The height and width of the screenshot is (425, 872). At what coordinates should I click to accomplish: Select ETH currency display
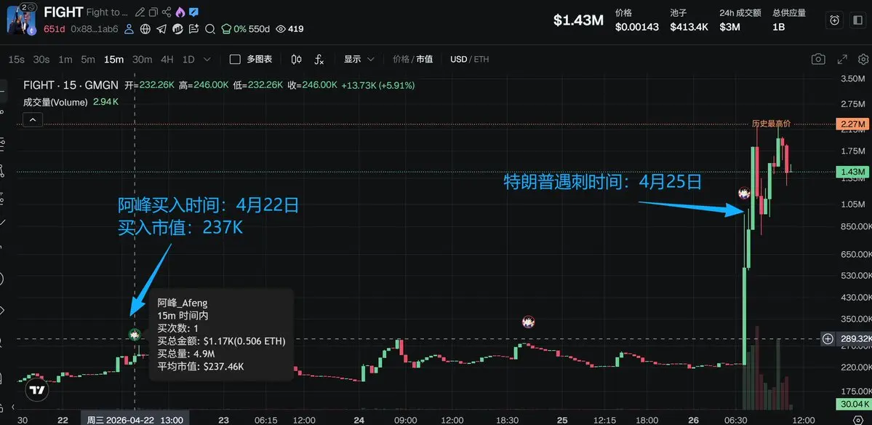click(481, 59)
